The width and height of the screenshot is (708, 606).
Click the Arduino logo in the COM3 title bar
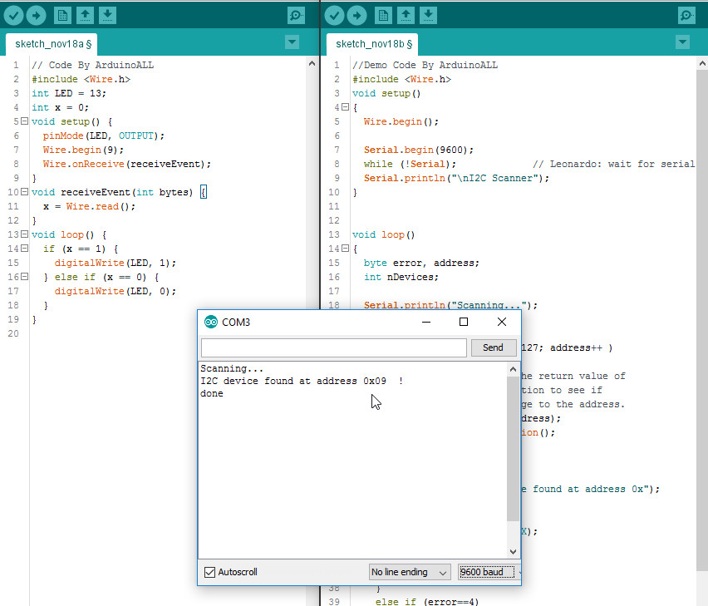pos(211,322)
